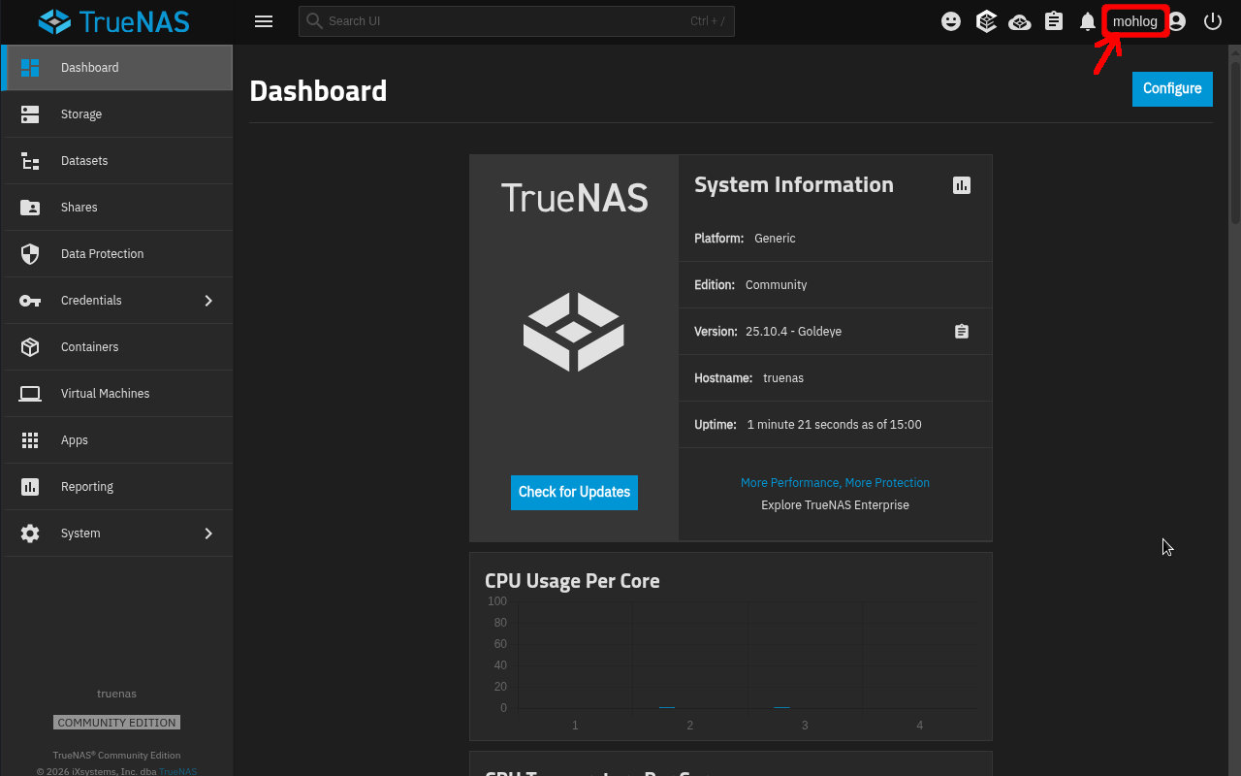The width and height of the screenshot is (1241, 776).
Task: Select the hostname value truenas
Action: (783, 378)
